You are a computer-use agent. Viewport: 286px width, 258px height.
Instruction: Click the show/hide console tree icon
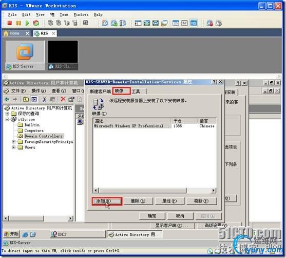point(34,99)
